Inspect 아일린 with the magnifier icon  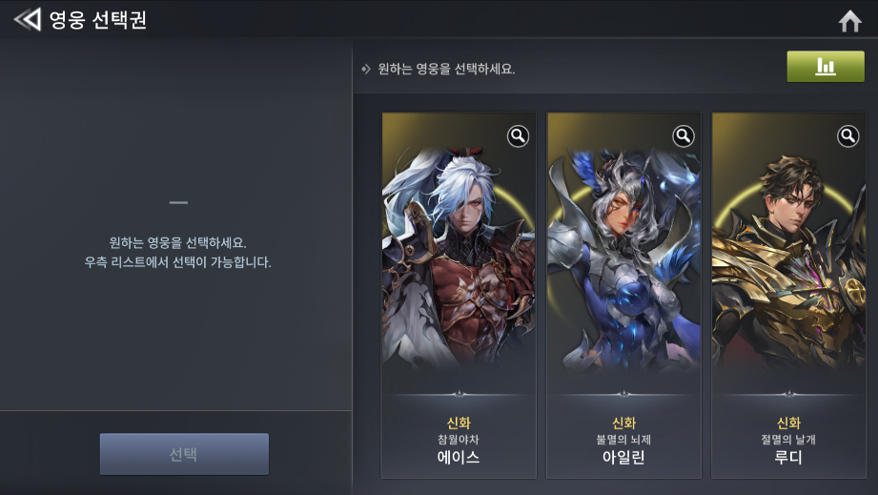(x=684, y=136)
